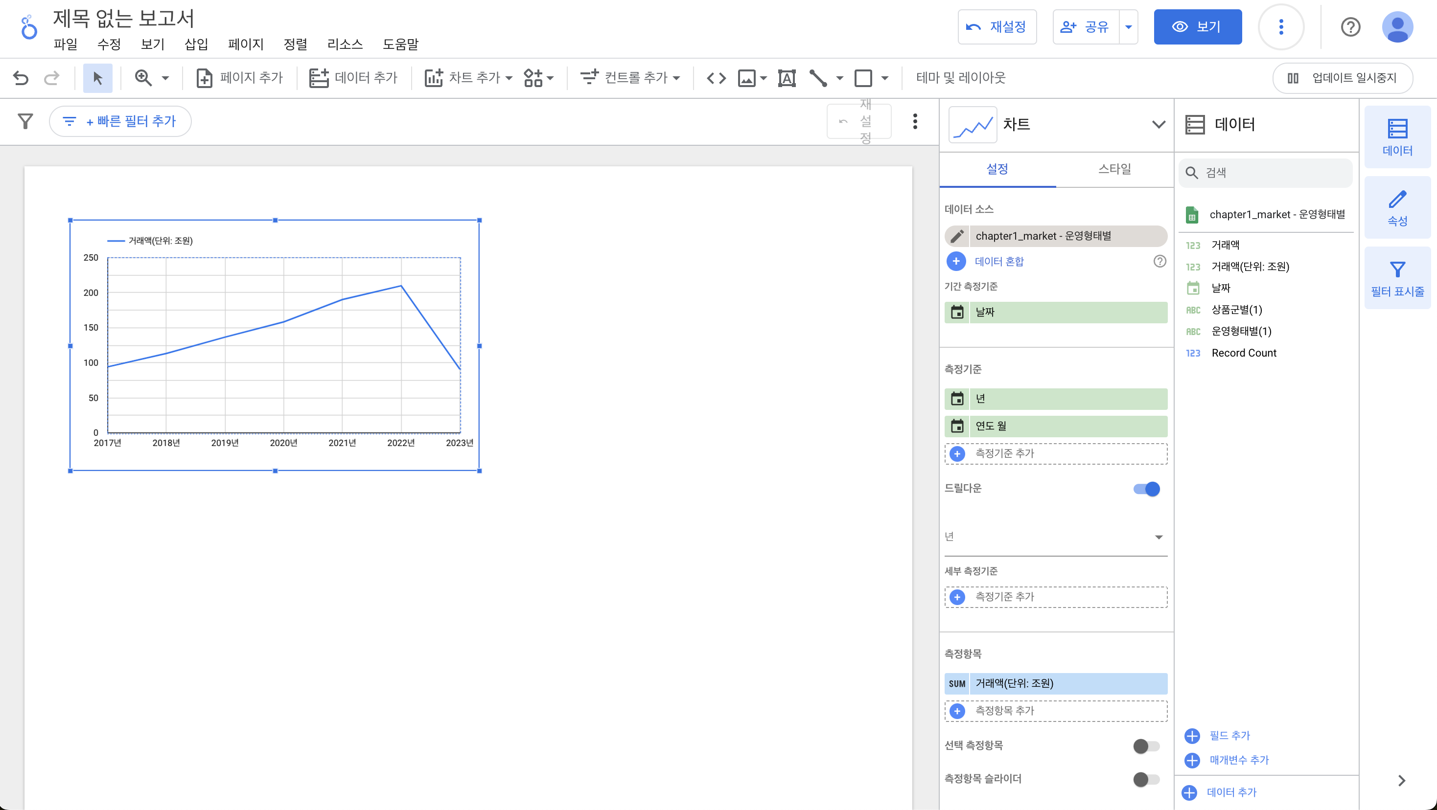Click the edit data source pencil icon
This screenshot has height=810, width=1437.
[957, 236]
